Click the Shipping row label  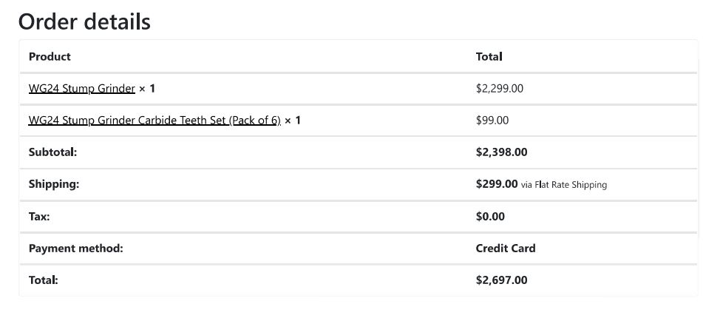[x=53, y=184]
